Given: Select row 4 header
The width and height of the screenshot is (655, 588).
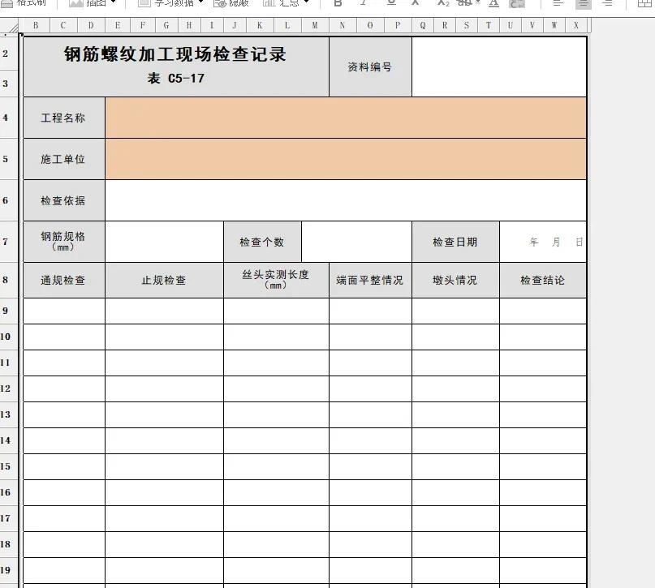Looking at the screenshot, I should 9,118.
